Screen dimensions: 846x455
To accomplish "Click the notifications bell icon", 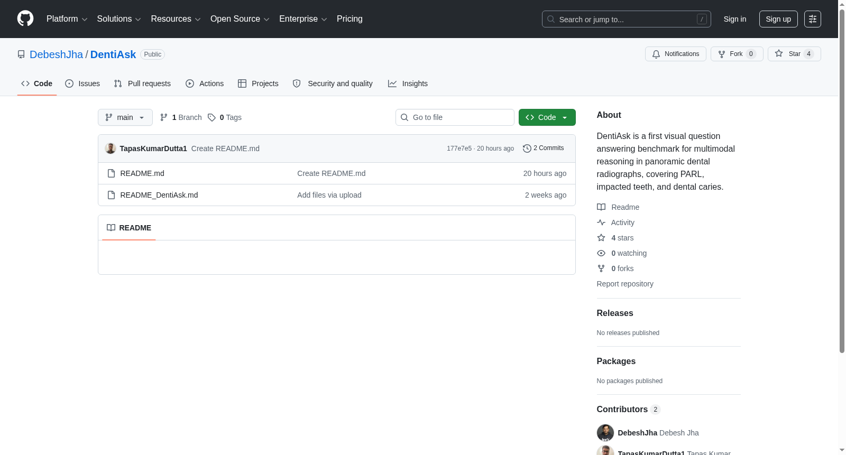I will (x=656, y=54).
